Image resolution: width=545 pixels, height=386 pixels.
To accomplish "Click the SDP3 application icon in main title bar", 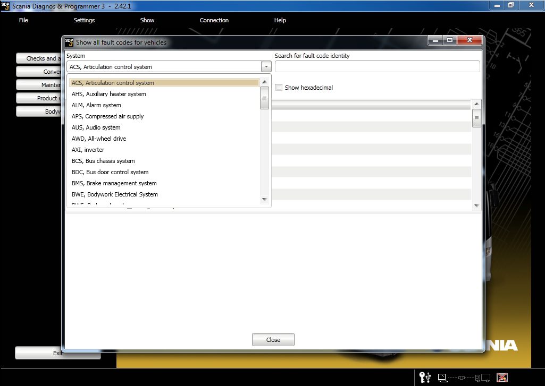I will point(5,6).
